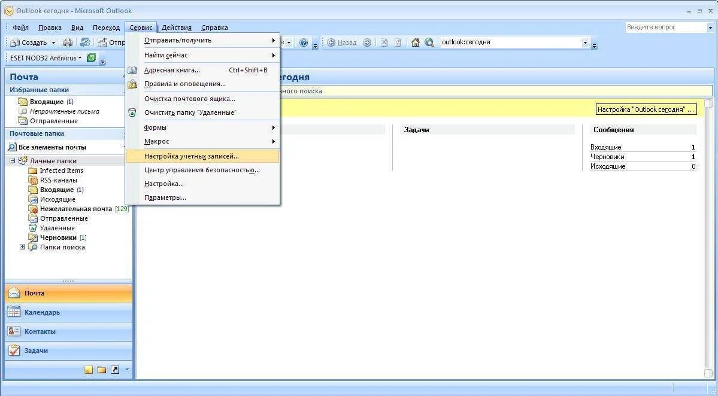Select the Настройка... menu item

pos(202,184)
